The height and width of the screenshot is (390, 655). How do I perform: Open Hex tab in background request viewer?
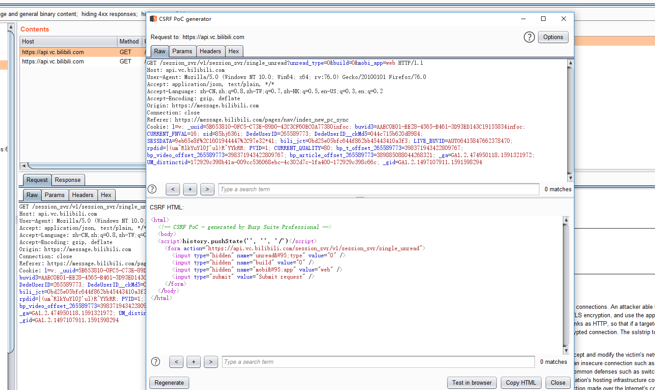(106, 195)
